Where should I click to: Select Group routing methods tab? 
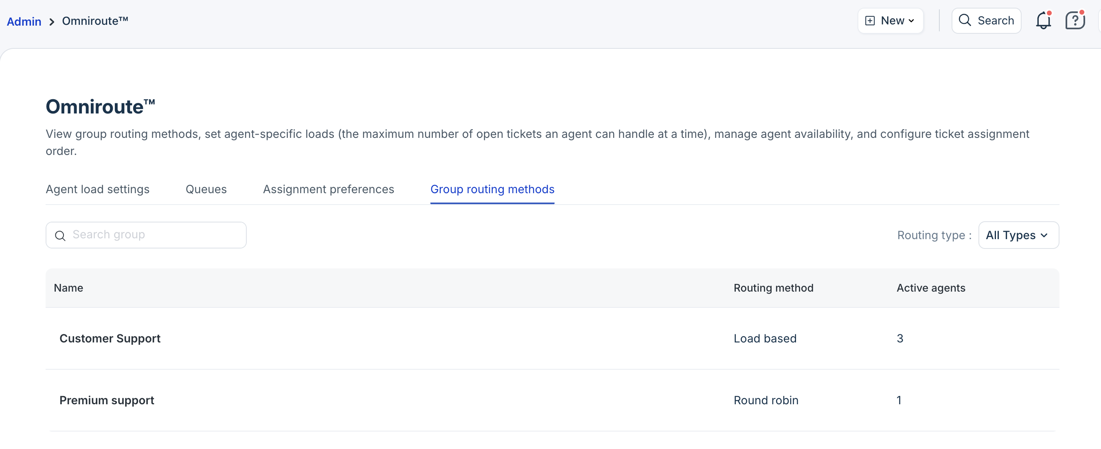pyautogui.click(x=492, y=189)
